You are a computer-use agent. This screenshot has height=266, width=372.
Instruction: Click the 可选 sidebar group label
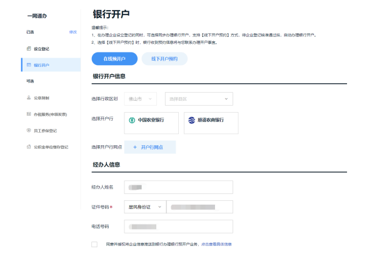[x=30, y=81]
